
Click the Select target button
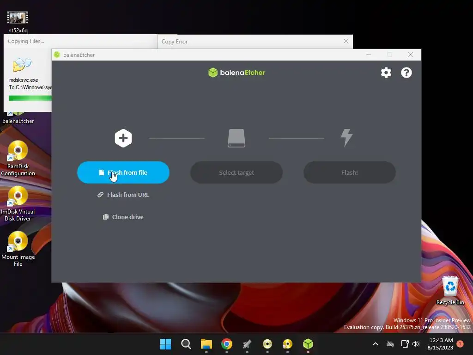coord(236,172)
